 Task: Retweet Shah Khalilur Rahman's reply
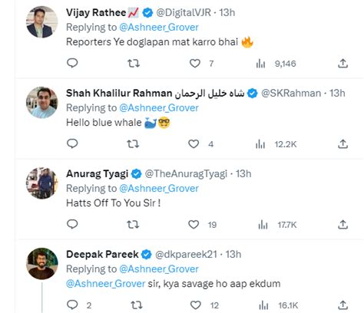133,144
